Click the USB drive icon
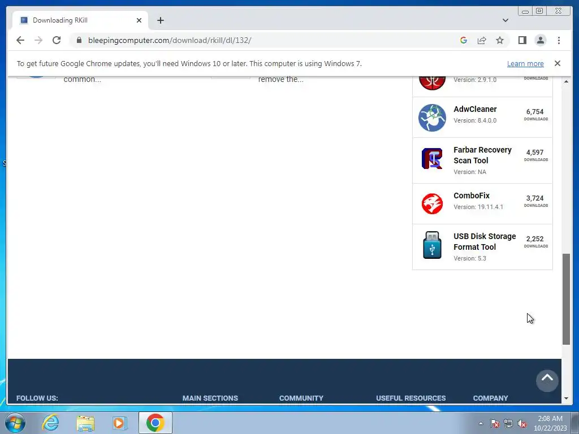579x434 pixels. coord(432,245)
